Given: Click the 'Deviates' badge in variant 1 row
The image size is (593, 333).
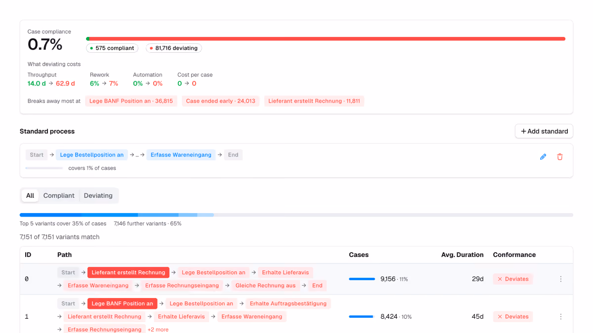Looking at the screenshot, I should tap(513, 317).
